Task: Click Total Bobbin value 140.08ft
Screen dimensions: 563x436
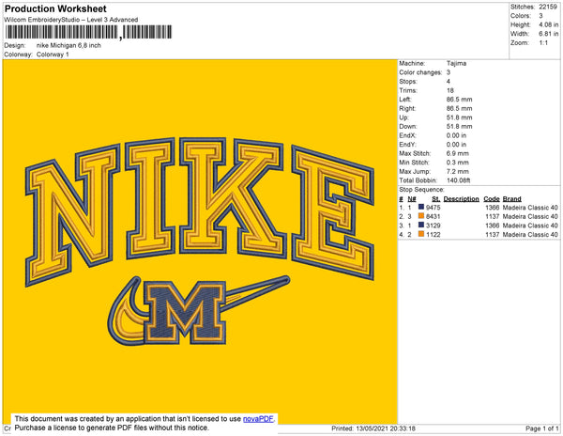Action: point(458,180)
